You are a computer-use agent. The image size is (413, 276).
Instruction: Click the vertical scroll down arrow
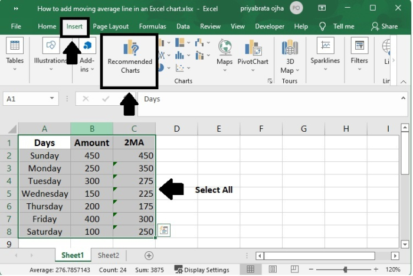tap(405, 244)
